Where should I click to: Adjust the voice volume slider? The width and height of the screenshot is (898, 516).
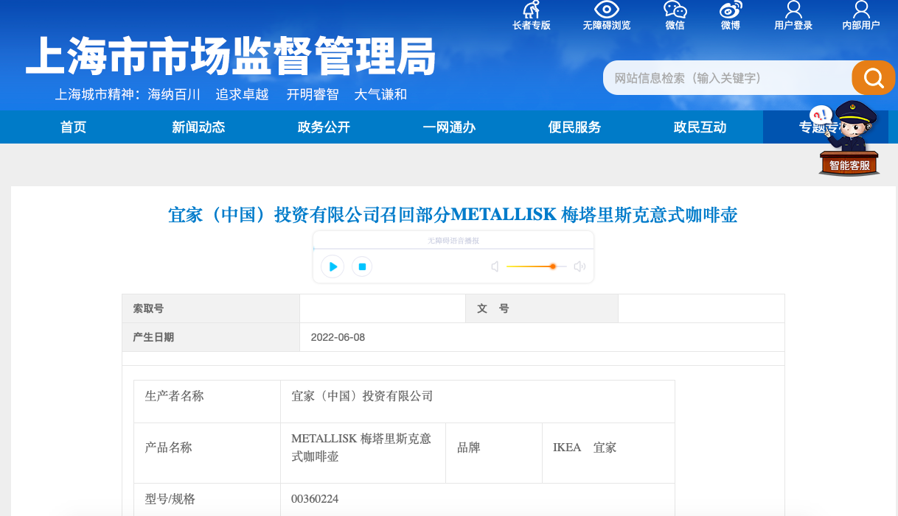tap(537, 266)
